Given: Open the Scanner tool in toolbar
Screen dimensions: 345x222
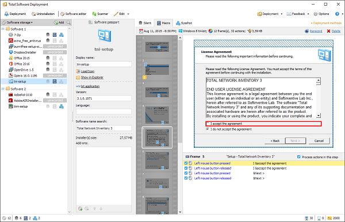Looking at the screenshot, I should 100,14.
